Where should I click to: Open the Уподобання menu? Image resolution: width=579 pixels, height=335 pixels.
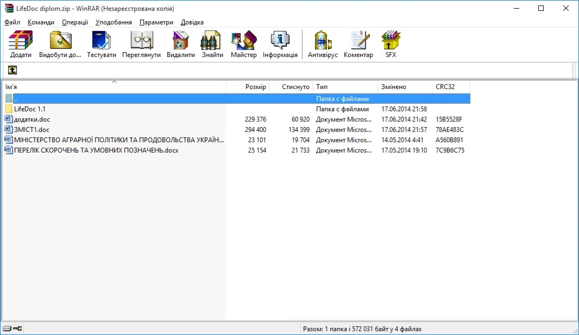click(x=114, y=22)
